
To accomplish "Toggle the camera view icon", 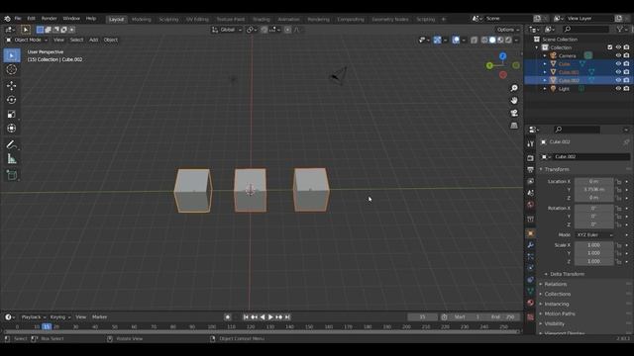I will [514, 113].
